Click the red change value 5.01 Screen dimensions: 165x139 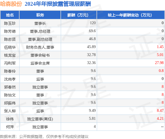[x=160, y=55]
